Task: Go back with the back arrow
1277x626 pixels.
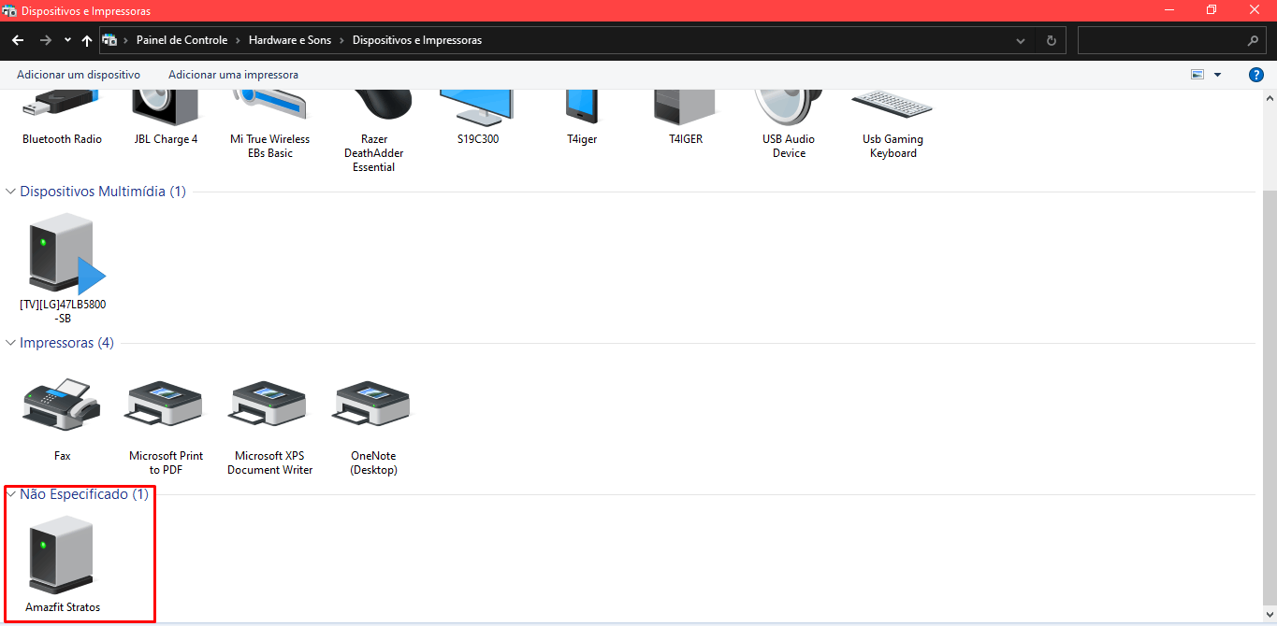Action: pos(18,40)
